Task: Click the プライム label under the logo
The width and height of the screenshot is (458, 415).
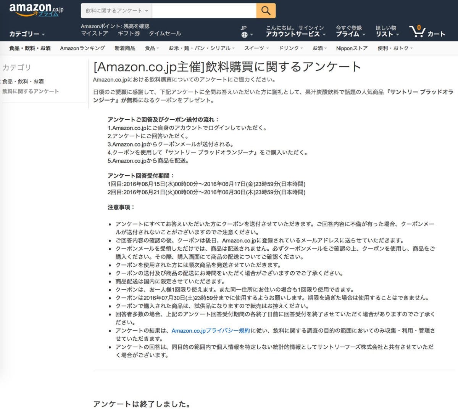Action: tap(48, 14)
